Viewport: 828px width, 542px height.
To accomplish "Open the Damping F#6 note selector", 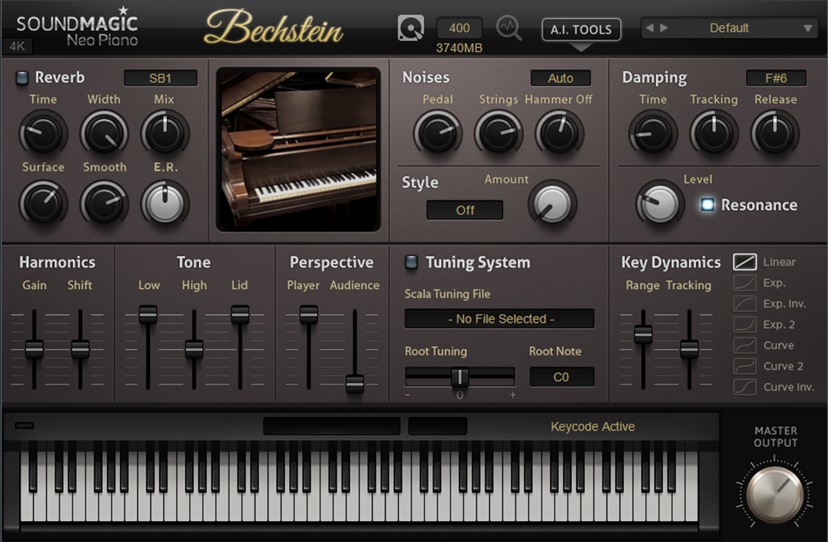I will click(776, 78).
